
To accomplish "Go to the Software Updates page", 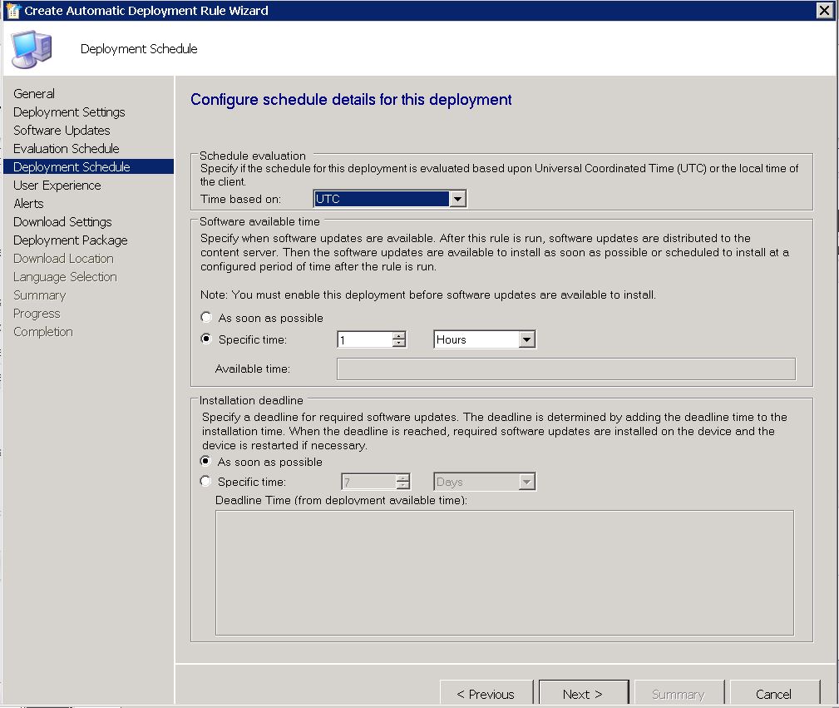I will click(x=62, y=130).
